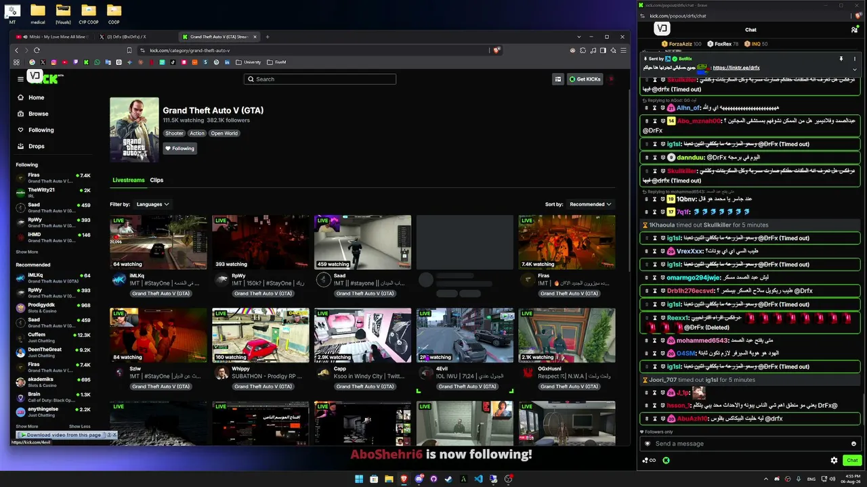
Task: Open TheWitty21 channel in Following sidebar
Action: 53,193
